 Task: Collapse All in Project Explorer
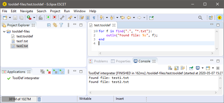[x=49, y=25]
